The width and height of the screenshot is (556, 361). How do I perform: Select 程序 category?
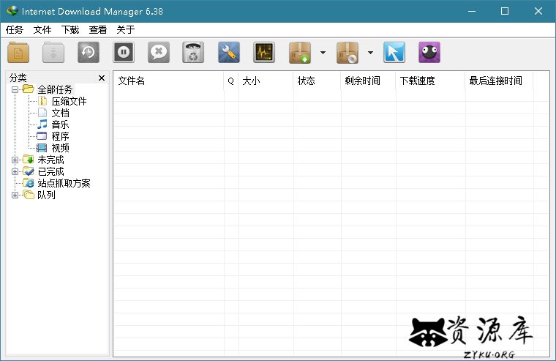click(x=60, y=136)
